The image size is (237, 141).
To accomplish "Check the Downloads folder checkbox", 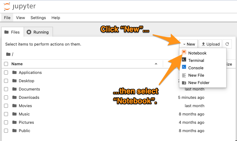I will coord(6,98).
